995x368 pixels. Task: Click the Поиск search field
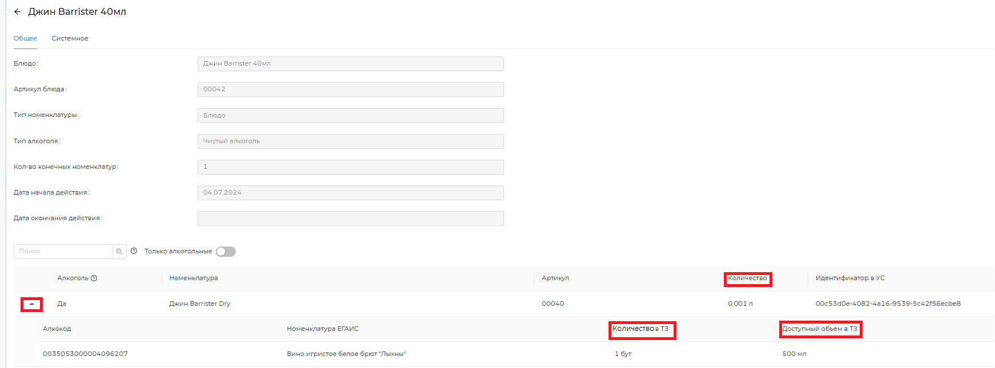63,252
